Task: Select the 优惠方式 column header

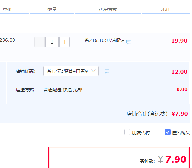Action: pyautogui.click(x=108, y=10)
